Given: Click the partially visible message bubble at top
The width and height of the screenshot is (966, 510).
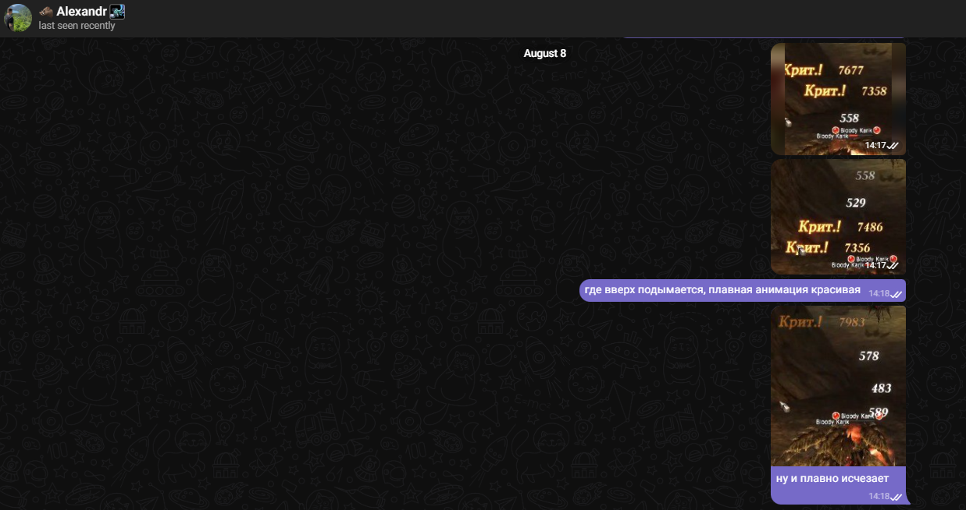Looking at the screenshot, I should [763, 37].
